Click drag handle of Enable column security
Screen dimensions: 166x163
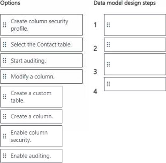point(5,136)
